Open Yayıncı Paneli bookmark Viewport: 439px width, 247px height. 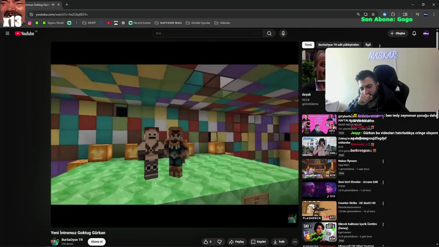(53, 23)
